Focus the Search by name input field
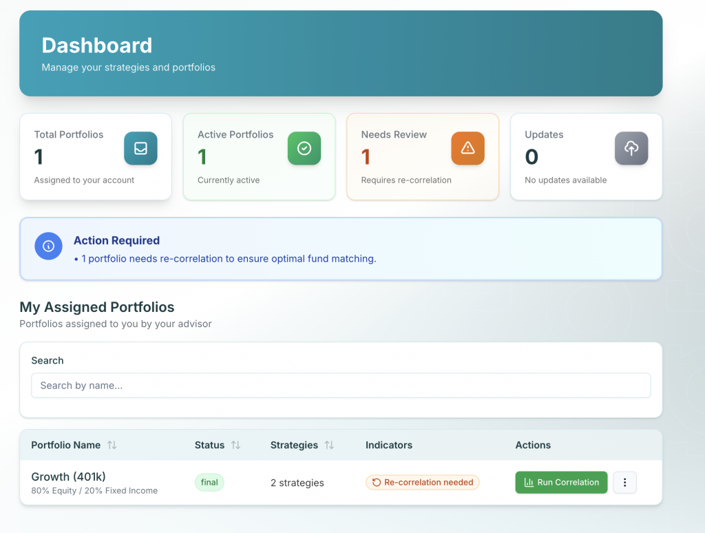705x533 pixels. coord(341,386)
